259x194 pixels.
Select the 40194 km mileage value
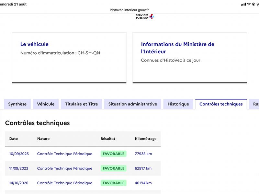point(143,183)
